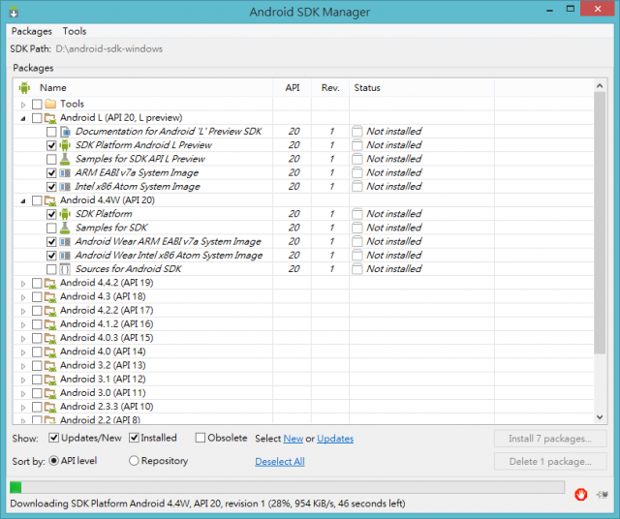Screen dimensions: 620x519
Task: Click Android Wear Intel x86 Atom image icon
Action: click(x=65, y=256)
